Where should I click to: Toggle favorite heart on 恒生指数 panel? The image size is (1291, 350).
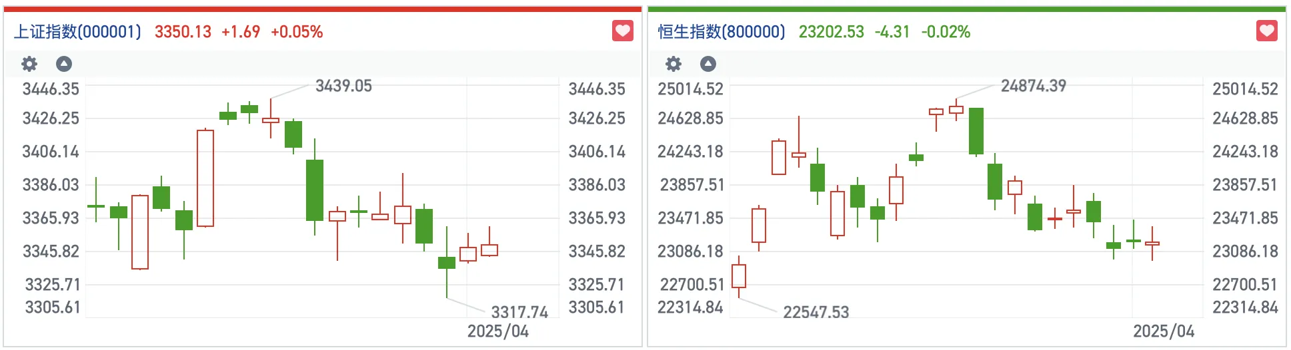1266,31
